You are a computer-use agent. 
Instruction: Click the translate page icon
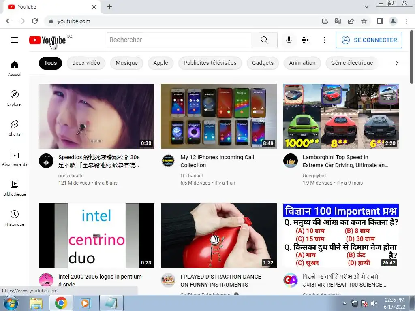tap(338, 21)
